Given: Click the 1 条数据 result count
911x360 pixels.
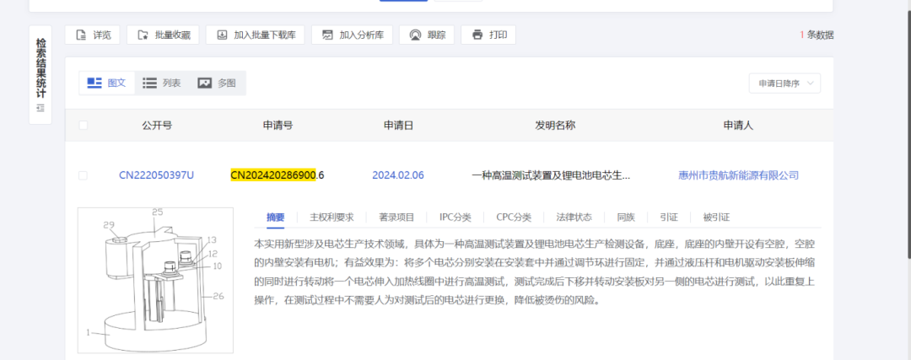Looking at the screenshot, I should click(x=817, y=35).
